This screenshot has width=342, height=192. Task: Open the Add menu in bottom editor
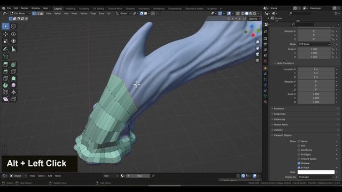(50, 176)
